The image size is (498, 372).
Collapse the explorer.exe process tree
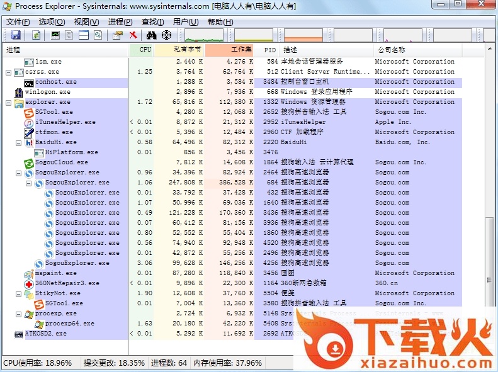pyautogui.click(x=8, y=102)
